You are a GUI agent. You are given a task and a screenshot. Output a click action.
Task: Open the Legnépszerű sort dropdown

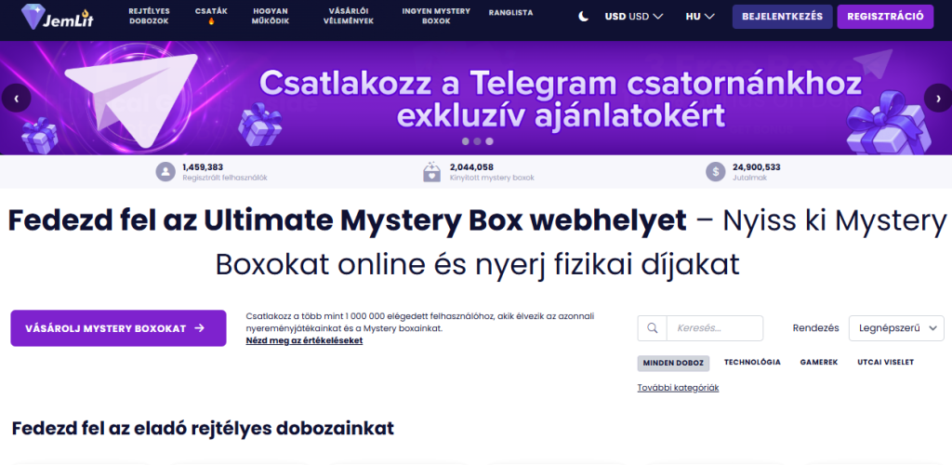pos(895,328)
